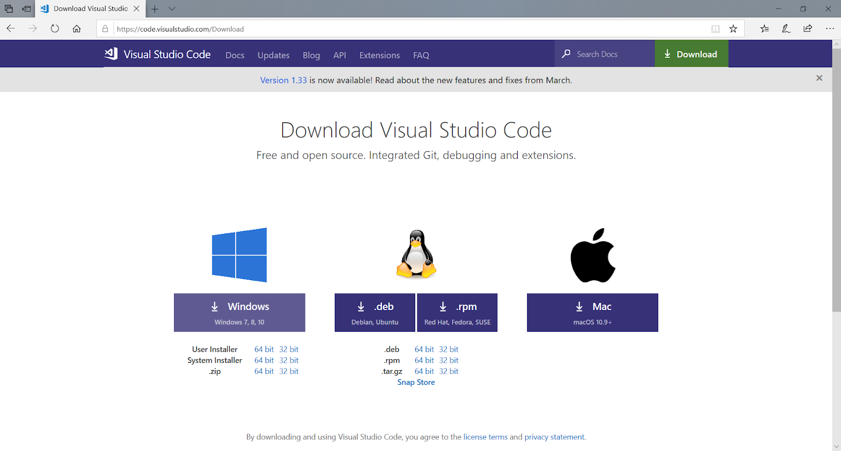Click the scrollbar up arrow
This screenshot has width=841, height=451.
click(x=836, y=45)
